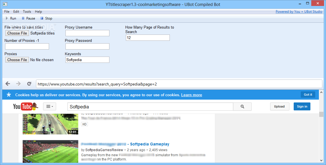Click the 'No file chosen' text
Image resolution: width=326 pixels, height=165 pixels.
pyautogui.click(x=42, y=60)
